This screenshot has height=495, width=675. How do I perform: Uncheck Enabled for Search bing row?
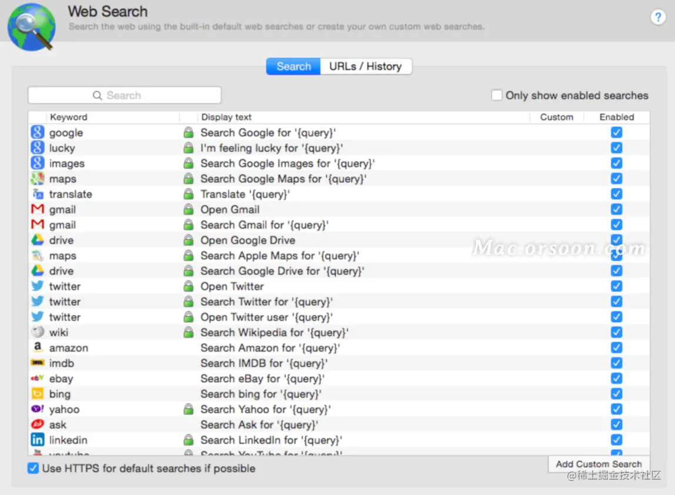[616, 393]
